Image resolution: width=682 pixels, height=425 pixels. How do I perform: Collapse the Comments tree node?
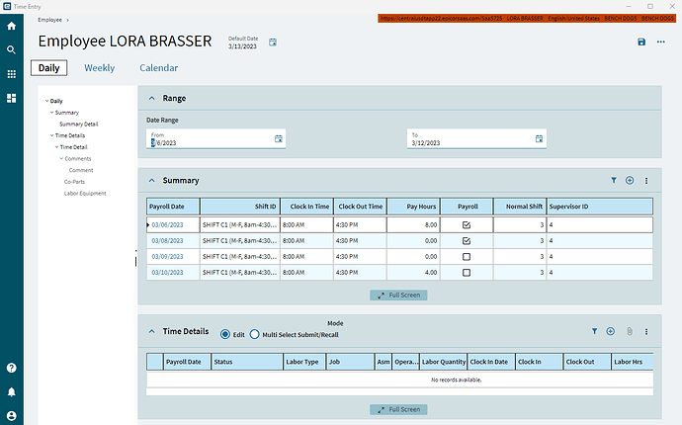tap(61, 158)
